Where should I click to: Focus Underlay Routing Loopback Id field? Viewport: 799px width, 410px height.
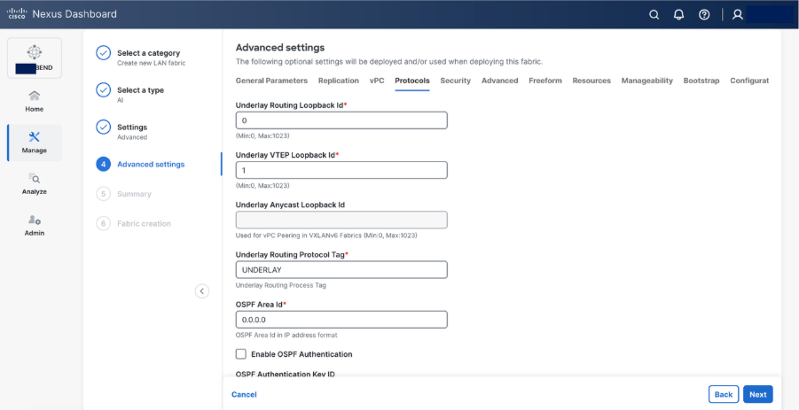[341, 120]
